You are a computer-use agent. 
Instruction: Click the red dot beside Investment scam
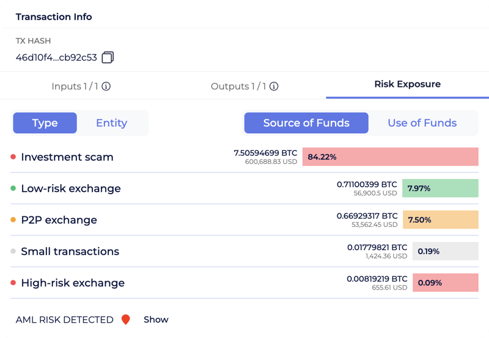pos(13,156)
